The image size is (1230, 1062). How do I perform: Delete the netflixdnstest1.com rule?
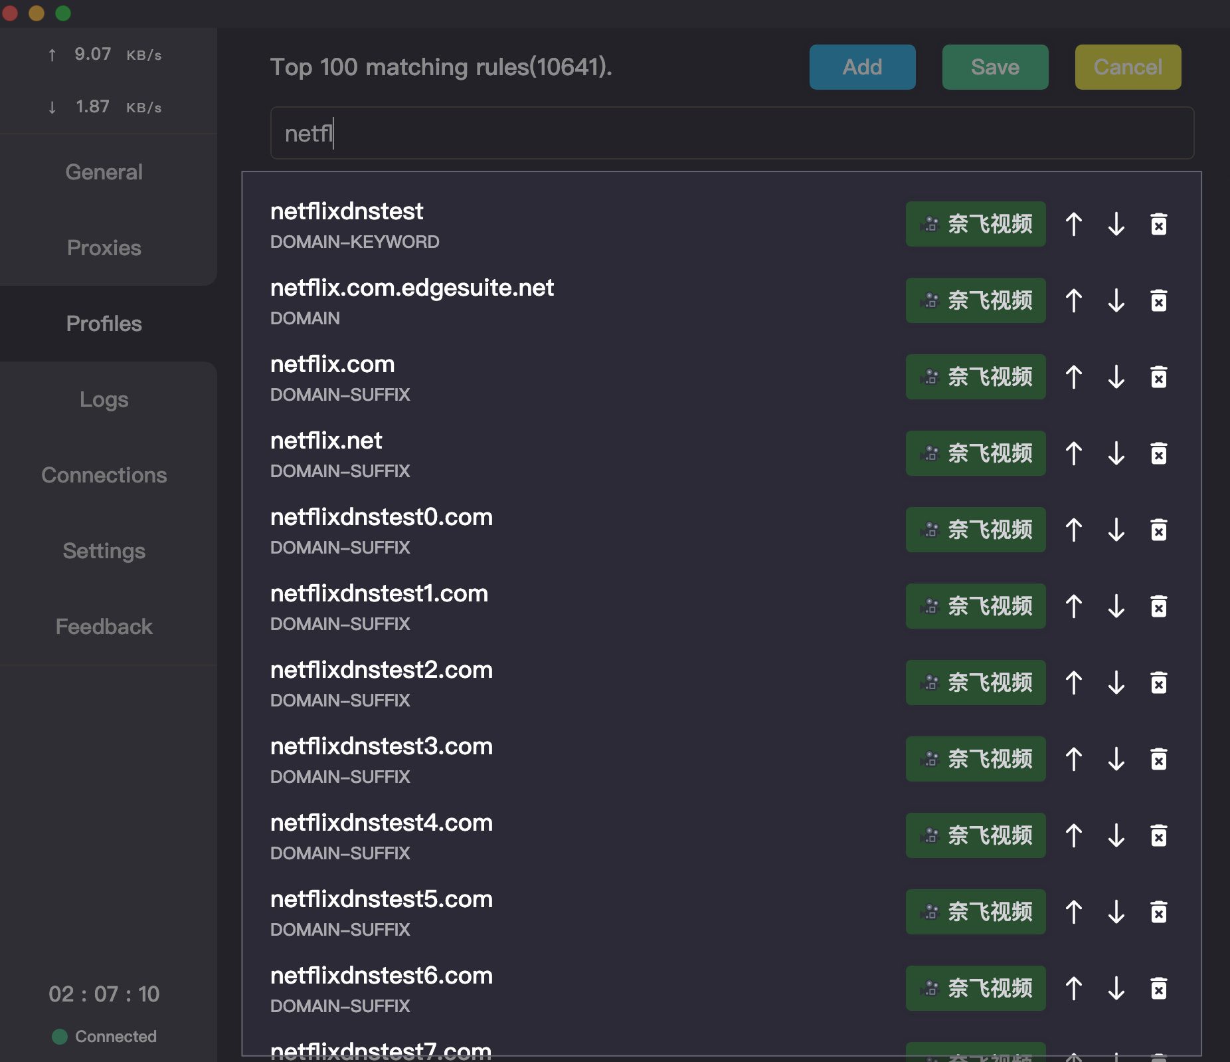1159,607
